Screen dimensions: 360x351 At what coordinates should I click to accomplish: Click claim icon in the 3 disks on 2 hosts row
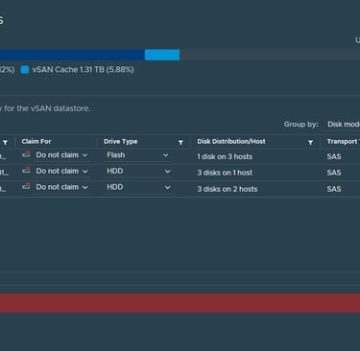pyautogui.click(x=26, y=186)
